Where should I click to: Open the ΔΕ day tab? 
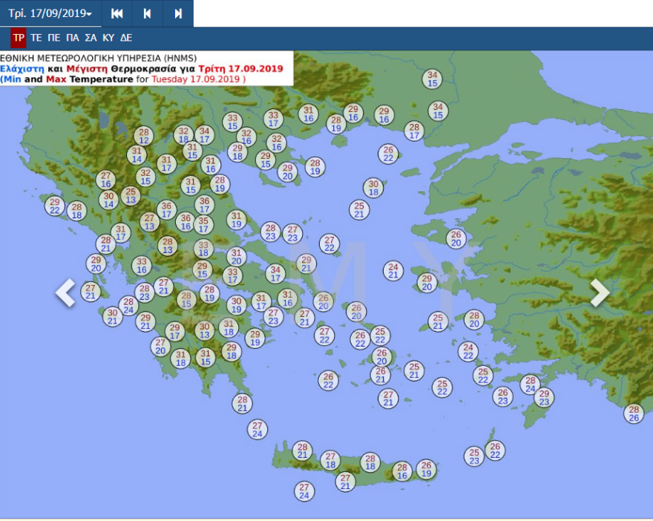126,38
